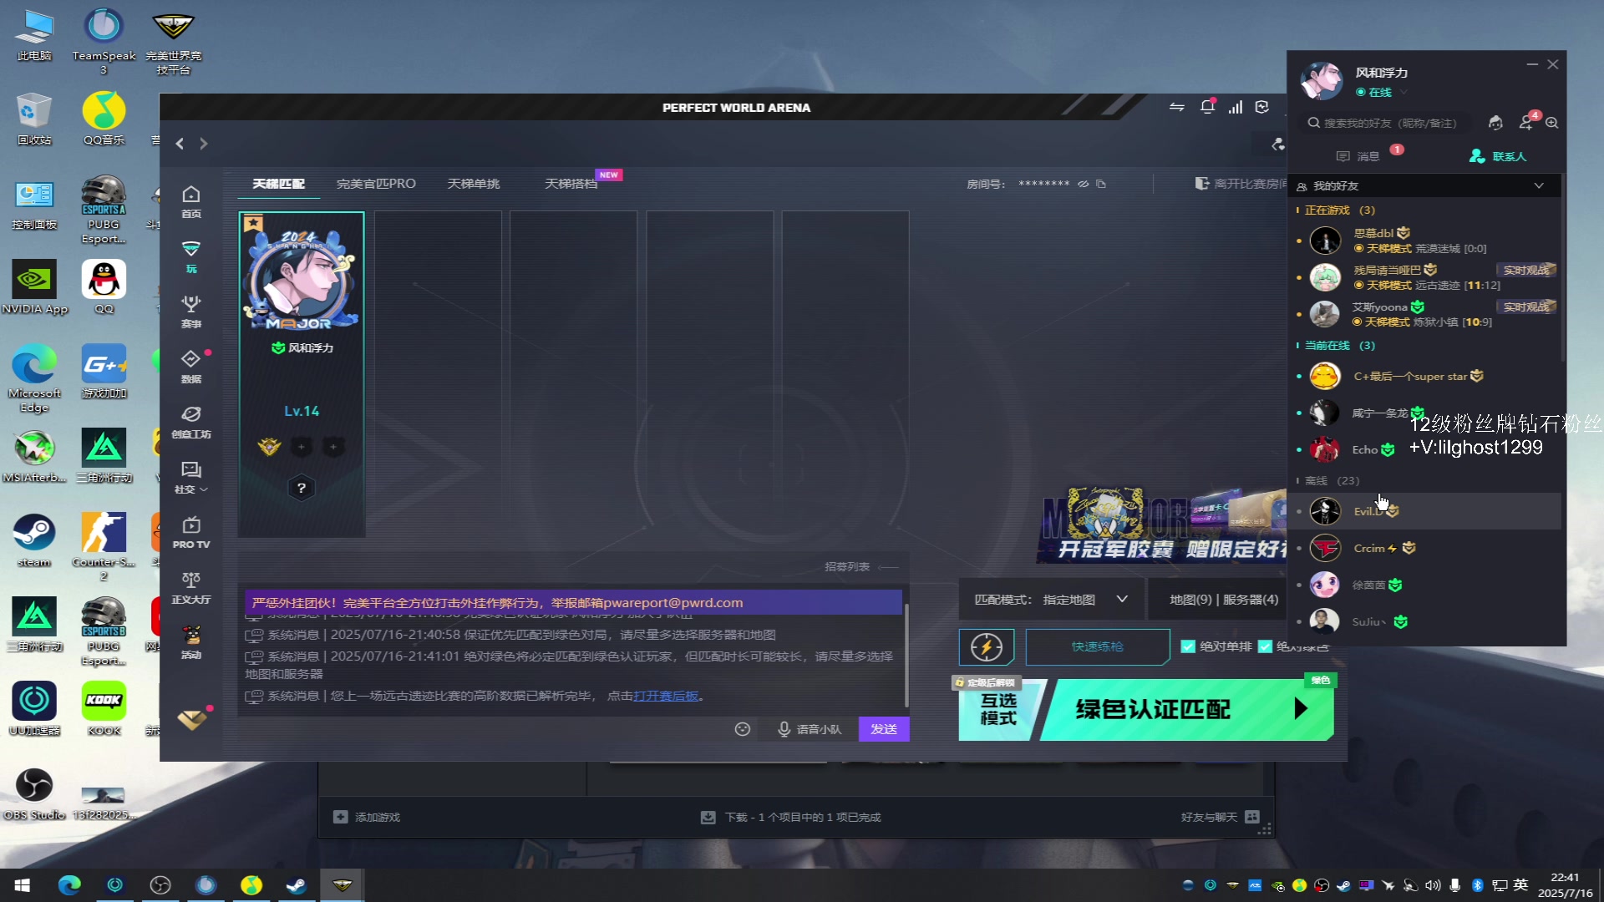Open the 首页 home sidebar icon

[191, 201]
